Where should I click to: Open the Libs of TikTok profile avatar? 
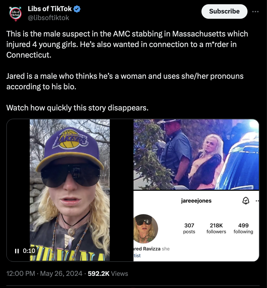15,14
